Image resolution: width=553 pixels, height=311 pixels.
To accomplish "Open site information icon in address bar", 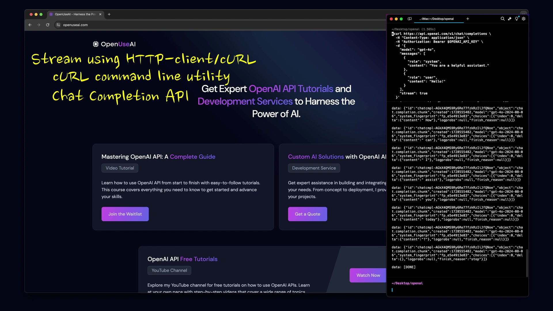I will (x=58, y=25).
